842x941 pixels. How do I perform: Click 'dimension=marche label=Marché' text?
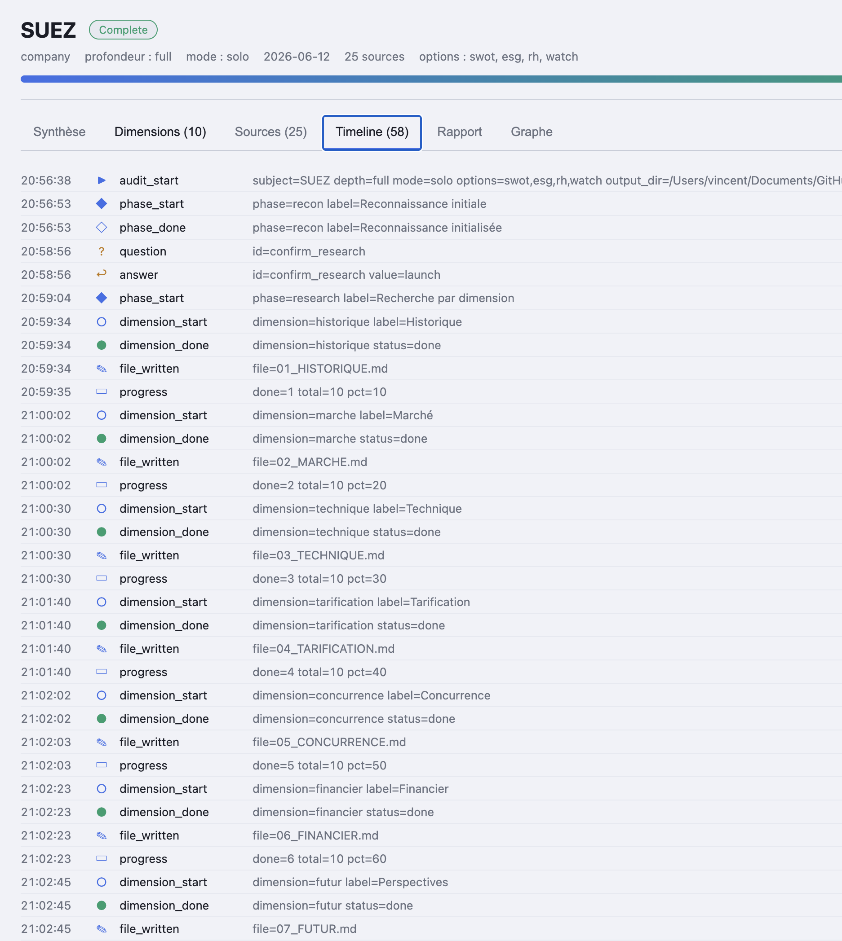point(342,415)
